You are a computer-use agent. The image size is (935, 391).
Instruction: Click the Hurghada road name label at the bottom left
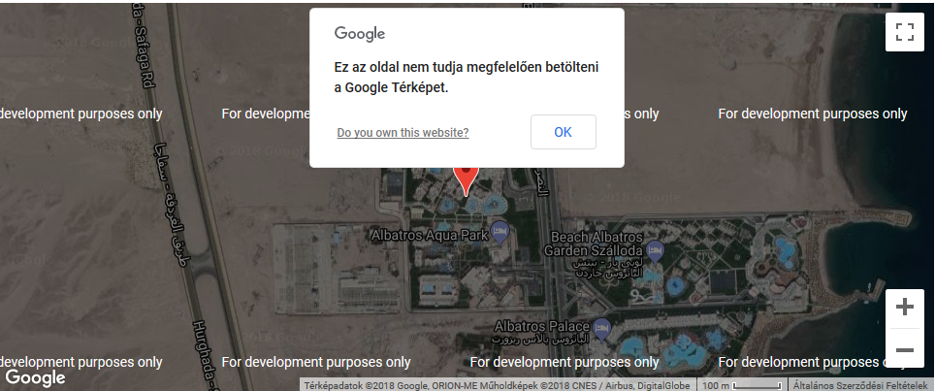click(x=205, y=356)
